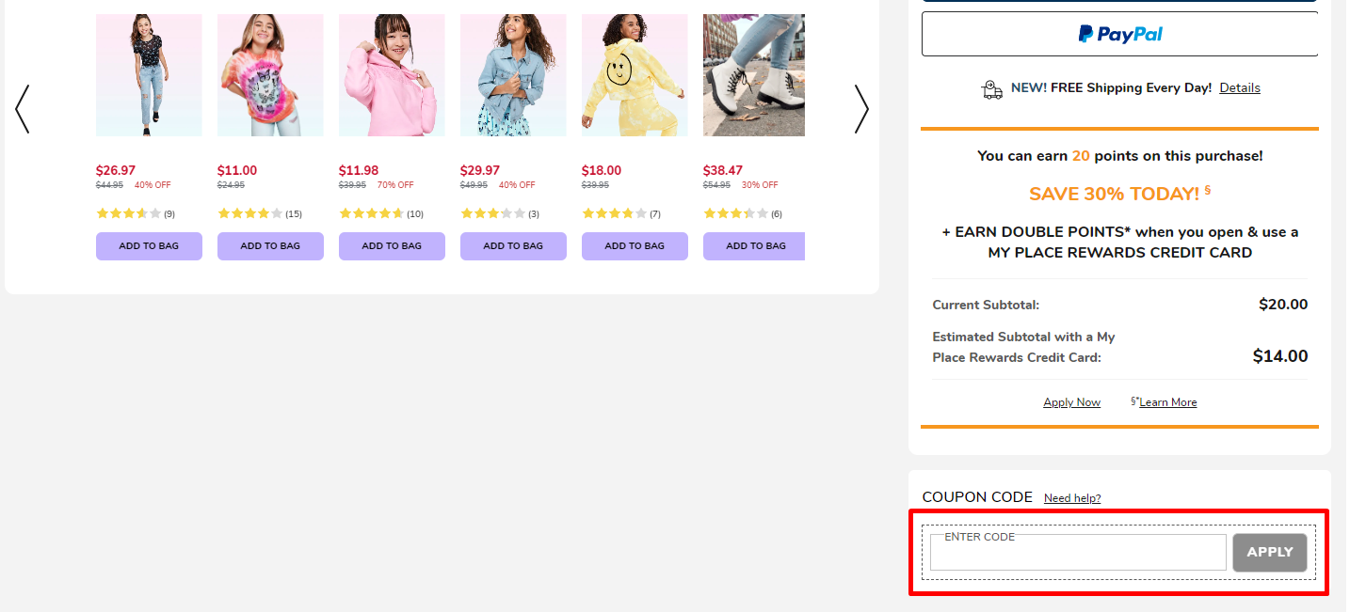
Task: Open the pink hoodie thumbnail
Action: pos(392,75)
